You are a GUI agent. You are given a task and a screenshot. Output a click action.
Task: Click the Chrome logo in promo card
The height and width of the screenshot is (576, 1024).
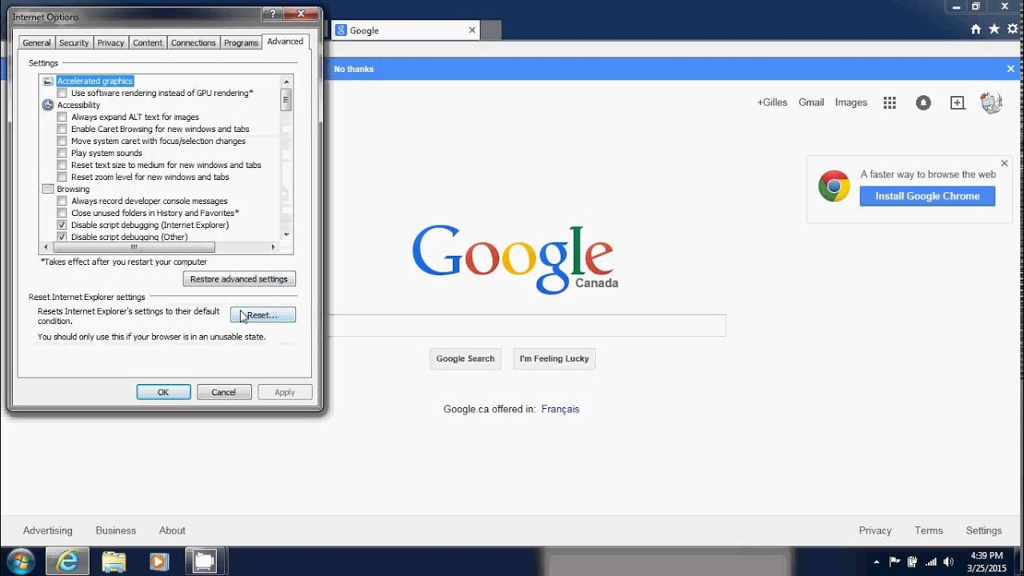pyautogui.click(x=834, y=186)
